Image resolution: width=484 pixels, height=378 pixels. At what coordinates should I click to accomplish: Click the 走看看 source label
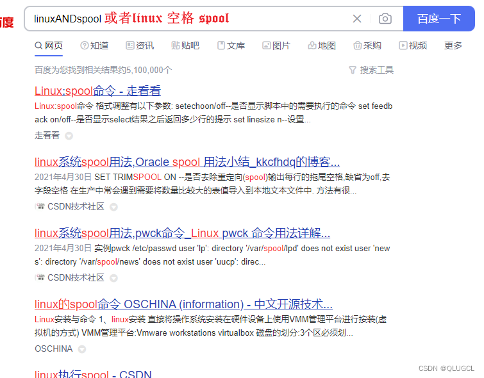47,135
